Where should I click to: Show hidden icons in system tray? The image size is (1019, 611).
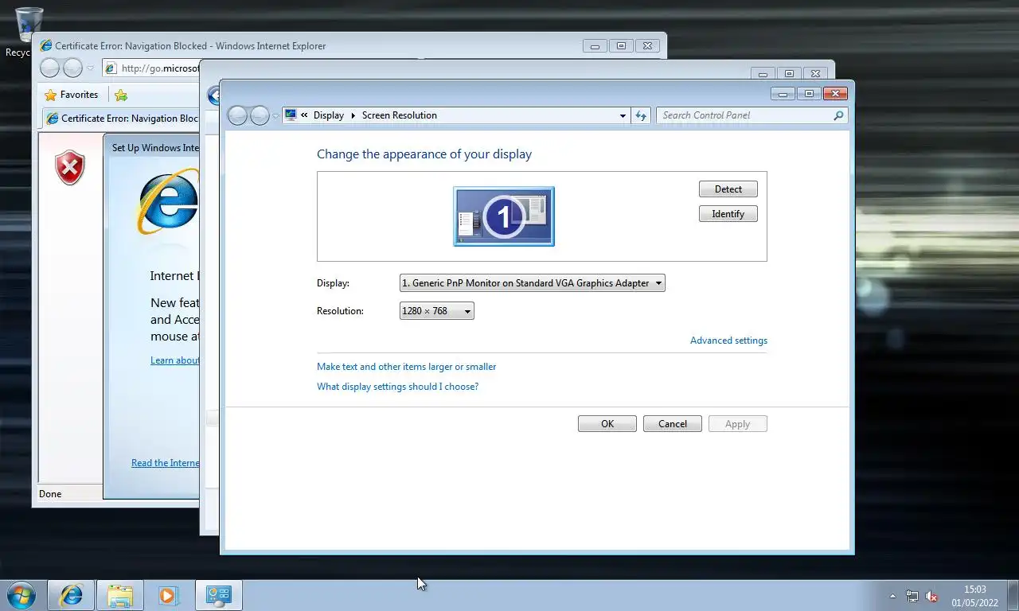892,596
